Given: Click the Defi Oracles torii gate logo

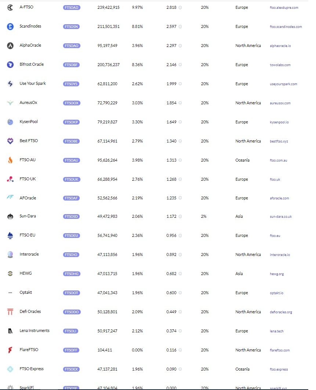Looking at the screenshot, I should click(10, 312).
